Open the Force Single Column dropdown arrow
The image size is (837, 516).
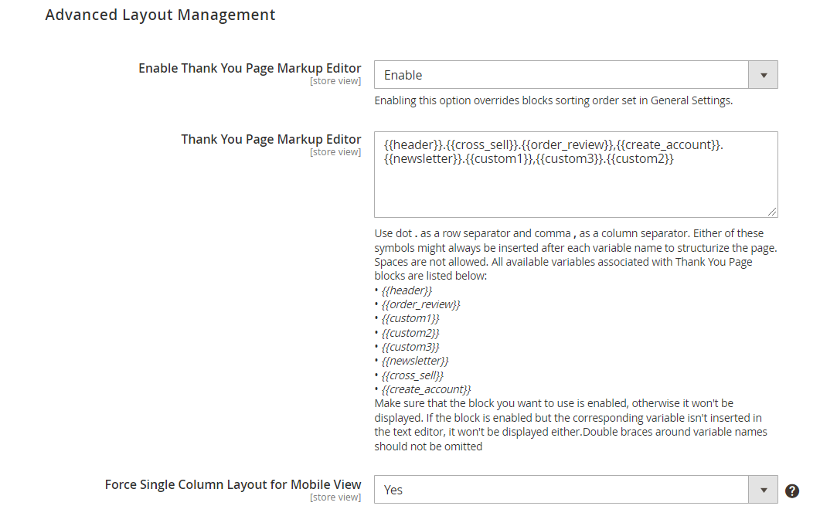click(764, 490)
